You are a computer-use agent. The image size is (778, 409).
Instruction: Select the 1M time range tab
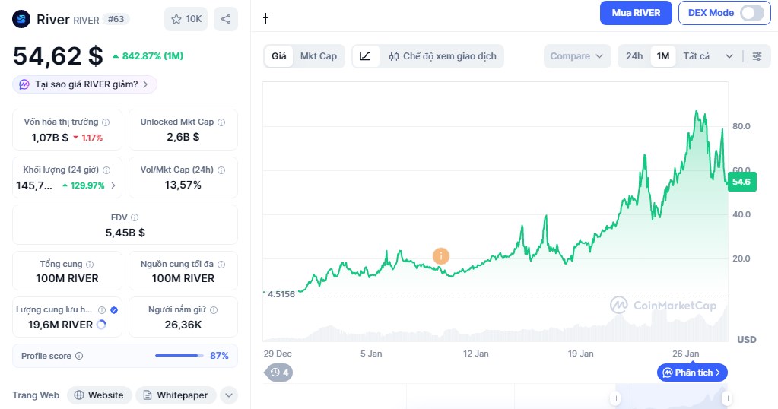coord(663,56)
